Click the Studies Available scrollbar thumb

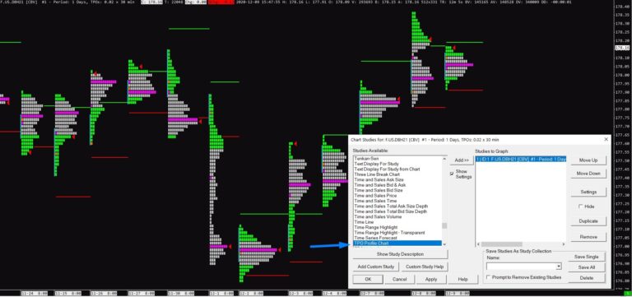(x=444, y=225)
